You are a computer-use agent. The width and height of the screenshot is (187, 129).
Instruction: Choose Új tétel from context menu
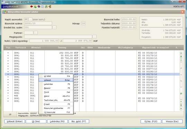click(56, 76)
